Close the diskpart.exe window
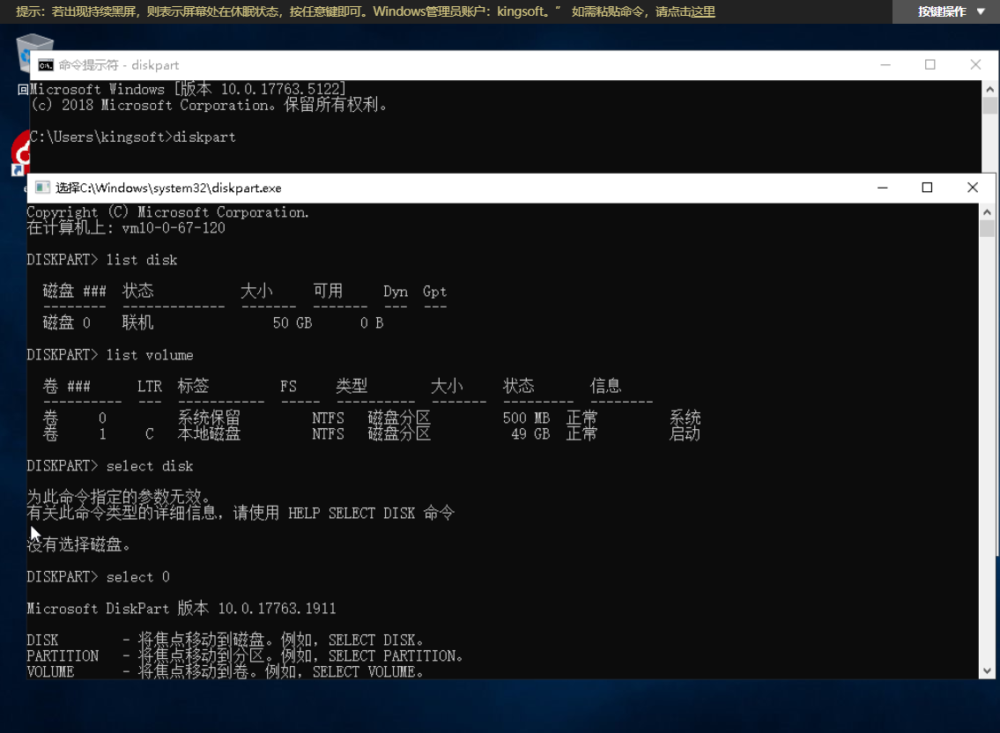1000x733 pixels. (973, 188)
